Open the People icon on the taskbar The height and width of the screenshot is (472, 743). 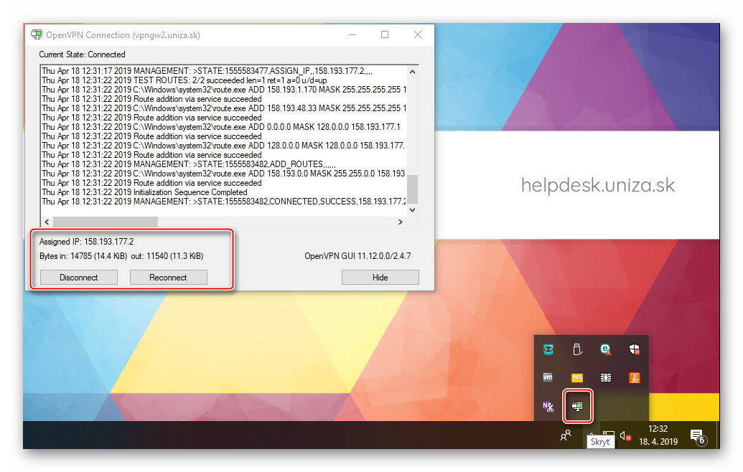click(x=566, y=435)
